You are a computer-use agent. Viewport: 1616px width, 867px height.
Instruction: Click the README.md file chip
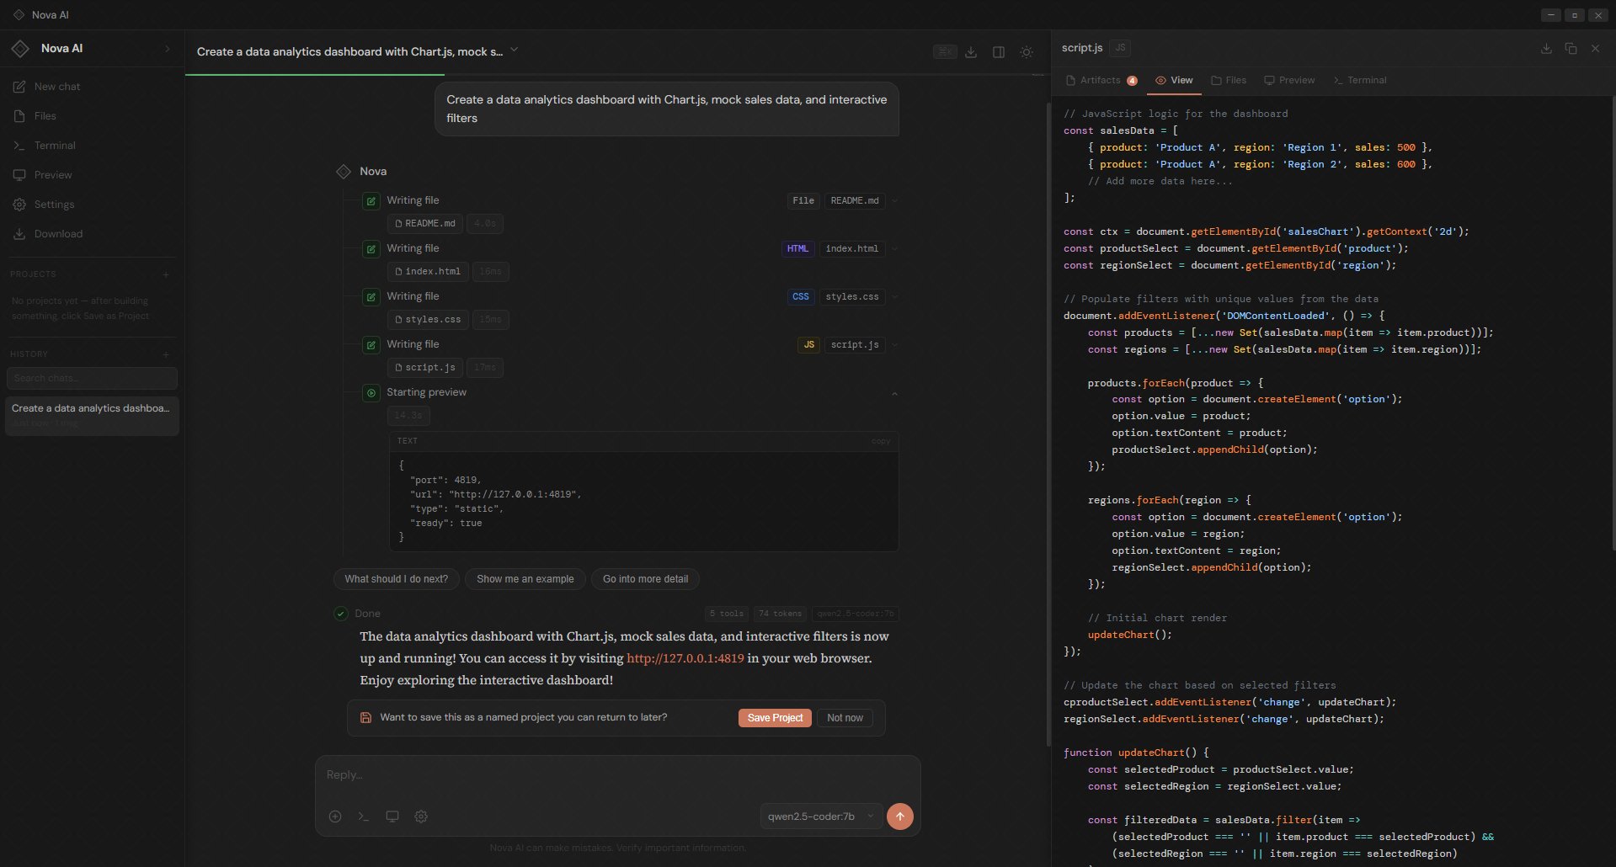coord(425,224)
